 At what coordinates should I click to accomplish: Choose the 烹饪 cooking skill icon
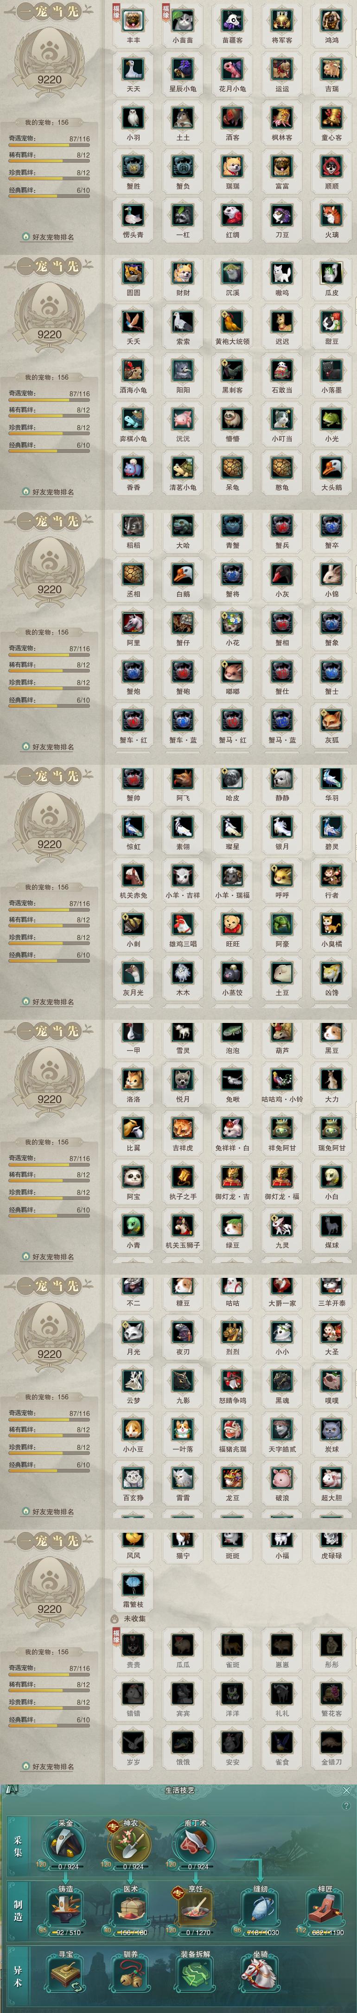pyautogui.click(x=195, y=1909)
